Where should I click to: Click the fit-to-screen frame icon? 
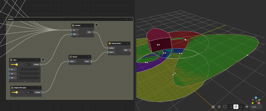click(x=225, y=107)
